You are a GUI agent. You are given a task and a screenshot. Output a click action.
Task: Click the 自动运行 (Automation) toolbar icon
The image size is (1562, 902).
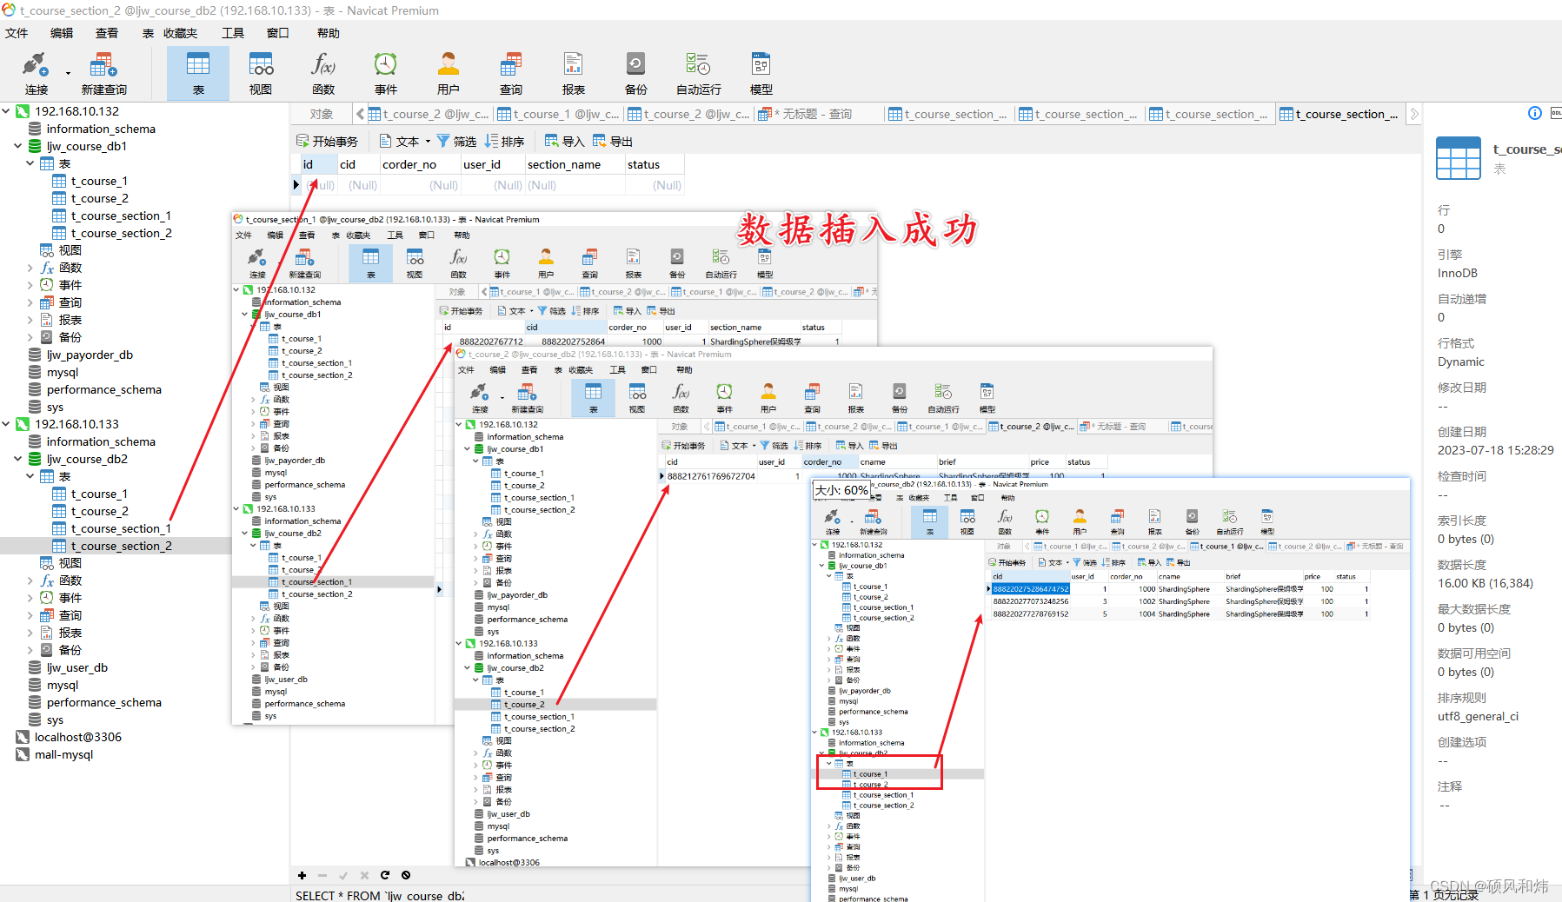[x=699, y=73]
